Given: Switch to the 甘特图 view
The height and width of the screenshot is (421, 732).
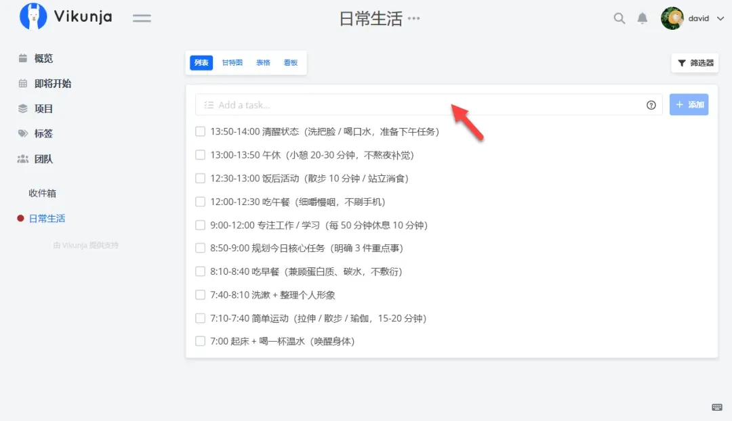Looking at the screenshot, I should coord(231,63).
